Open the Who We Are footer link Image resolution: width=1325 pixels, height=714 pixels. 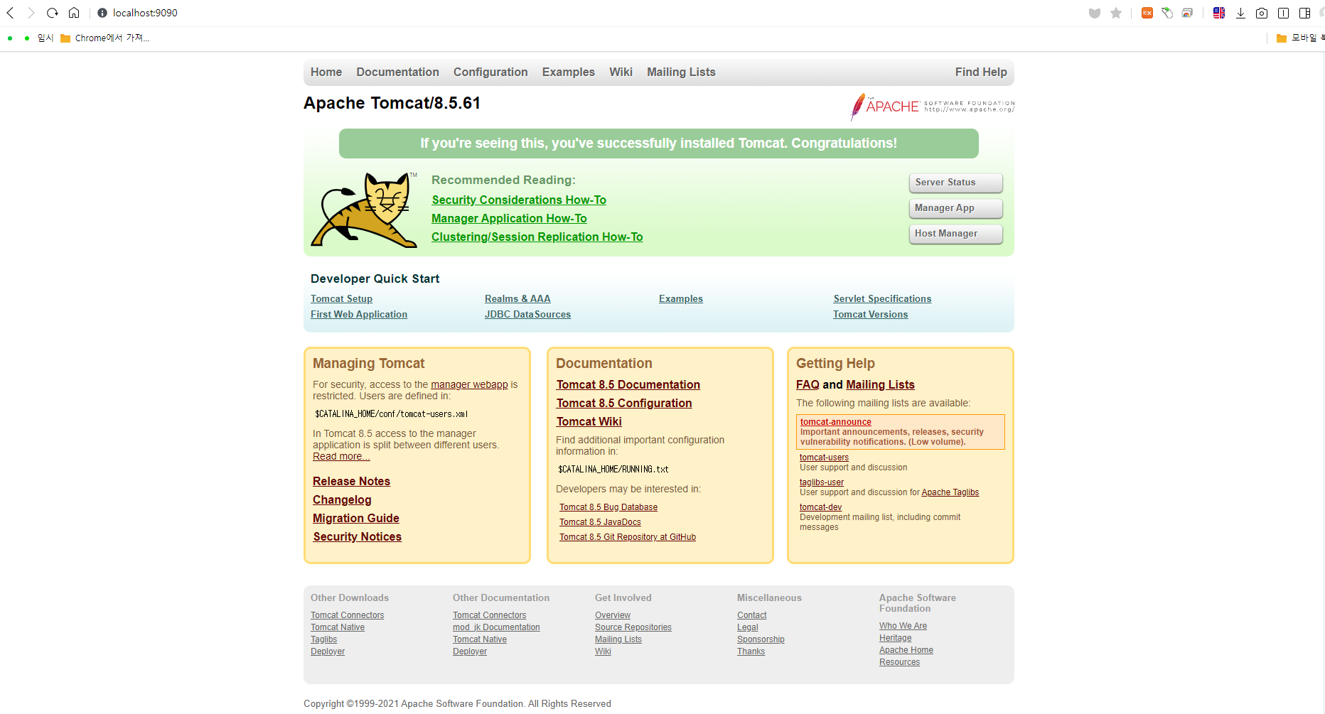pyautogui.click(x=903, y=626)
